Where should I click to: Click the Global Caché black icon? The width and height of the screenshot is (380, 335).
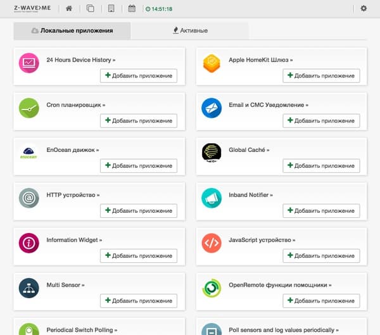(x=212, y=153)
